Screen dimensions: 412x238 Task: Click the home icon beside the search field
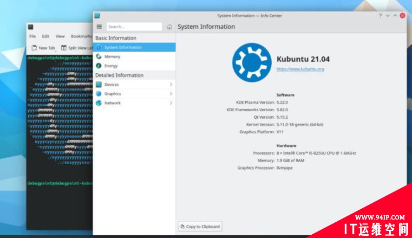coord(169,27)
